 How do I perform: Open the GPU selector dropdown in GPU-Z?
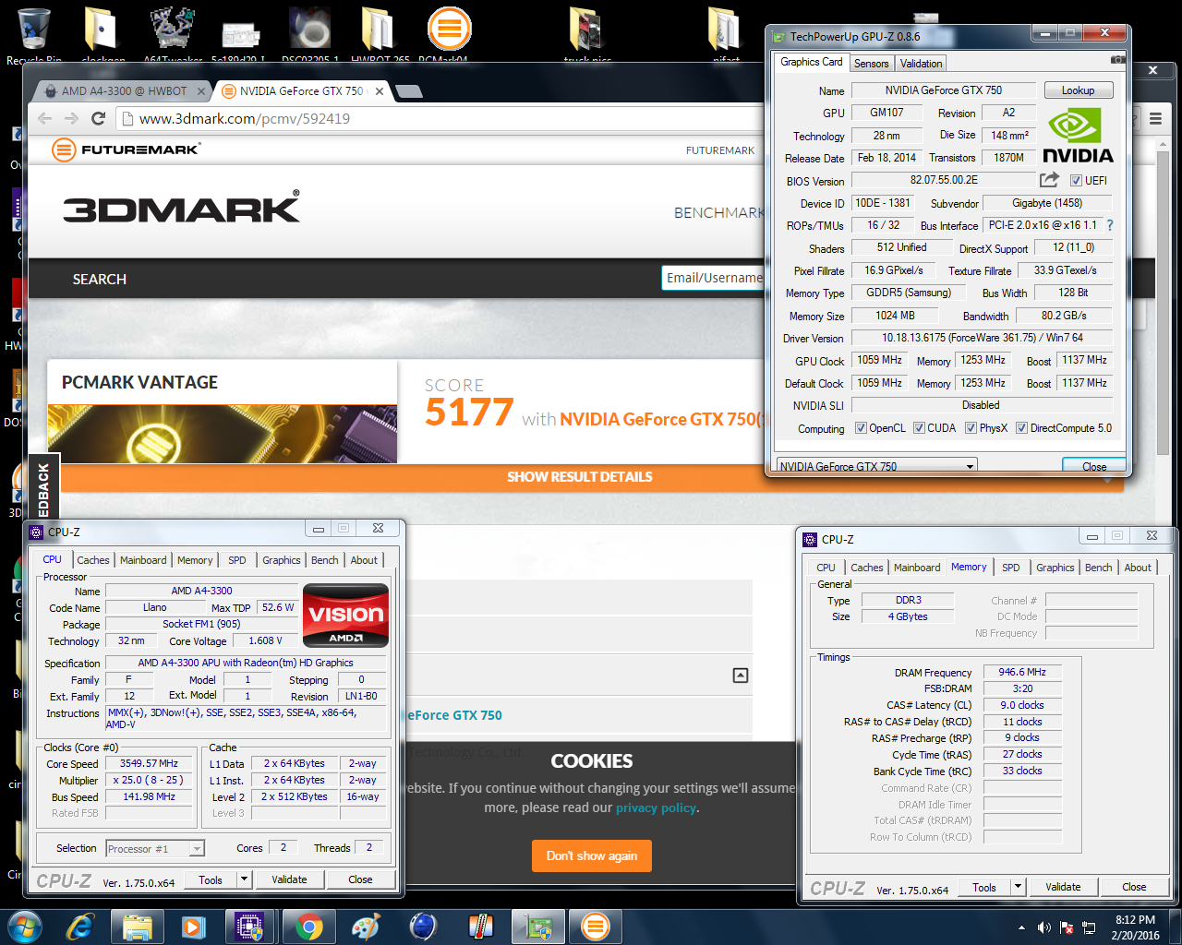pos(876,465)
